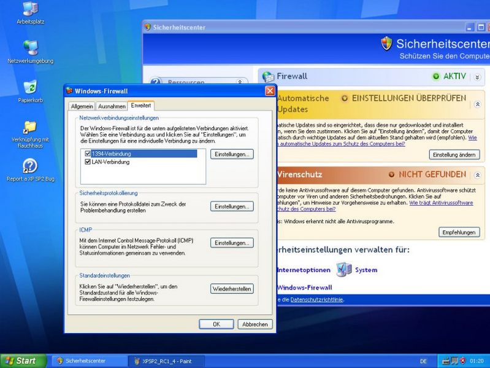Open the Arbeitsplatz desktop icon
The image size is (490, 368).
[30, 9]
